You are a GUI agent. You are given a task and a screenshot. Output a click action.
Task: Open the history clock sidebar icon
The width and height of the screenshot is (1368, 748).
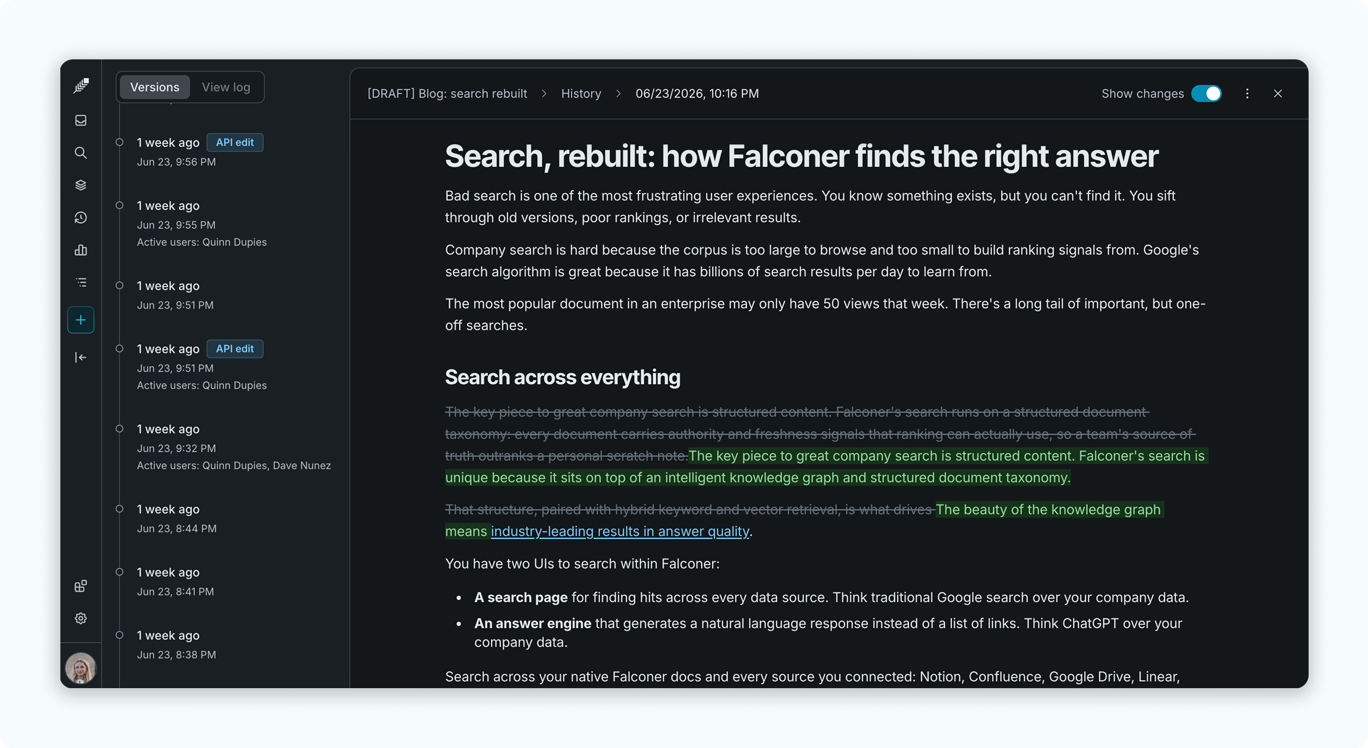click(x=81, y=218)
